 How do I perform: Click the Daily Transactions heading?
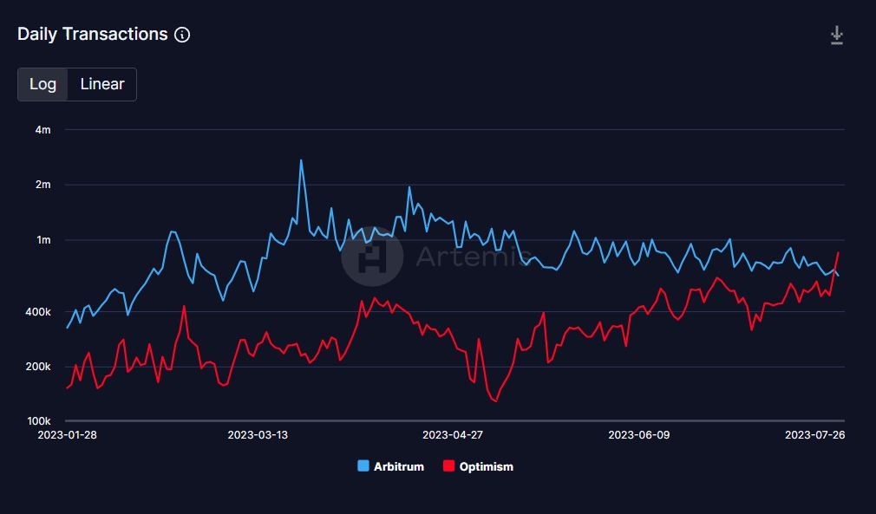click(x=91, y=34)
